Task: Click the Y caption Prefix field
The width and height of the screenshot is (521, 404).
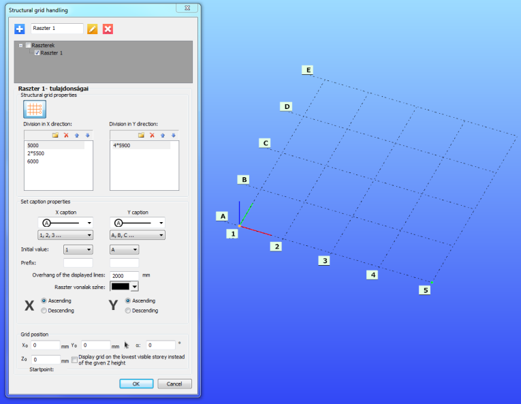Action: coord(124,263)
